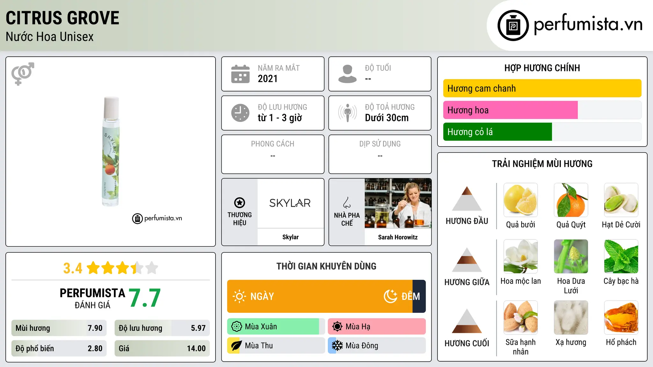The width and height of the screenshot is (653, 367).
Task: Open the Sữa hạnh nhân note image
Action: click(x=521, y=318)
